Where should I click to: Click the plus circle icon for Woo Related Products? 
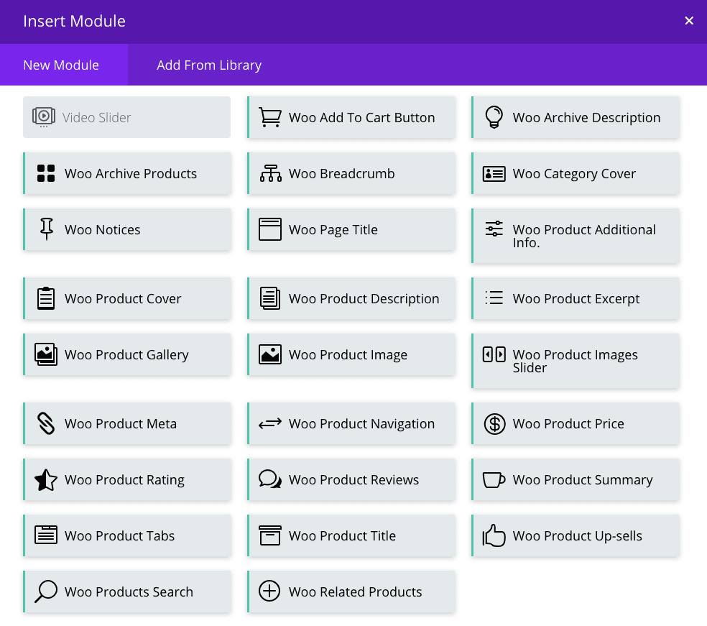tap(269, 591)
